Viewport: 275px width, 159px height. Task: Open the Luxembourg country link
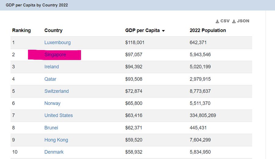57,42
